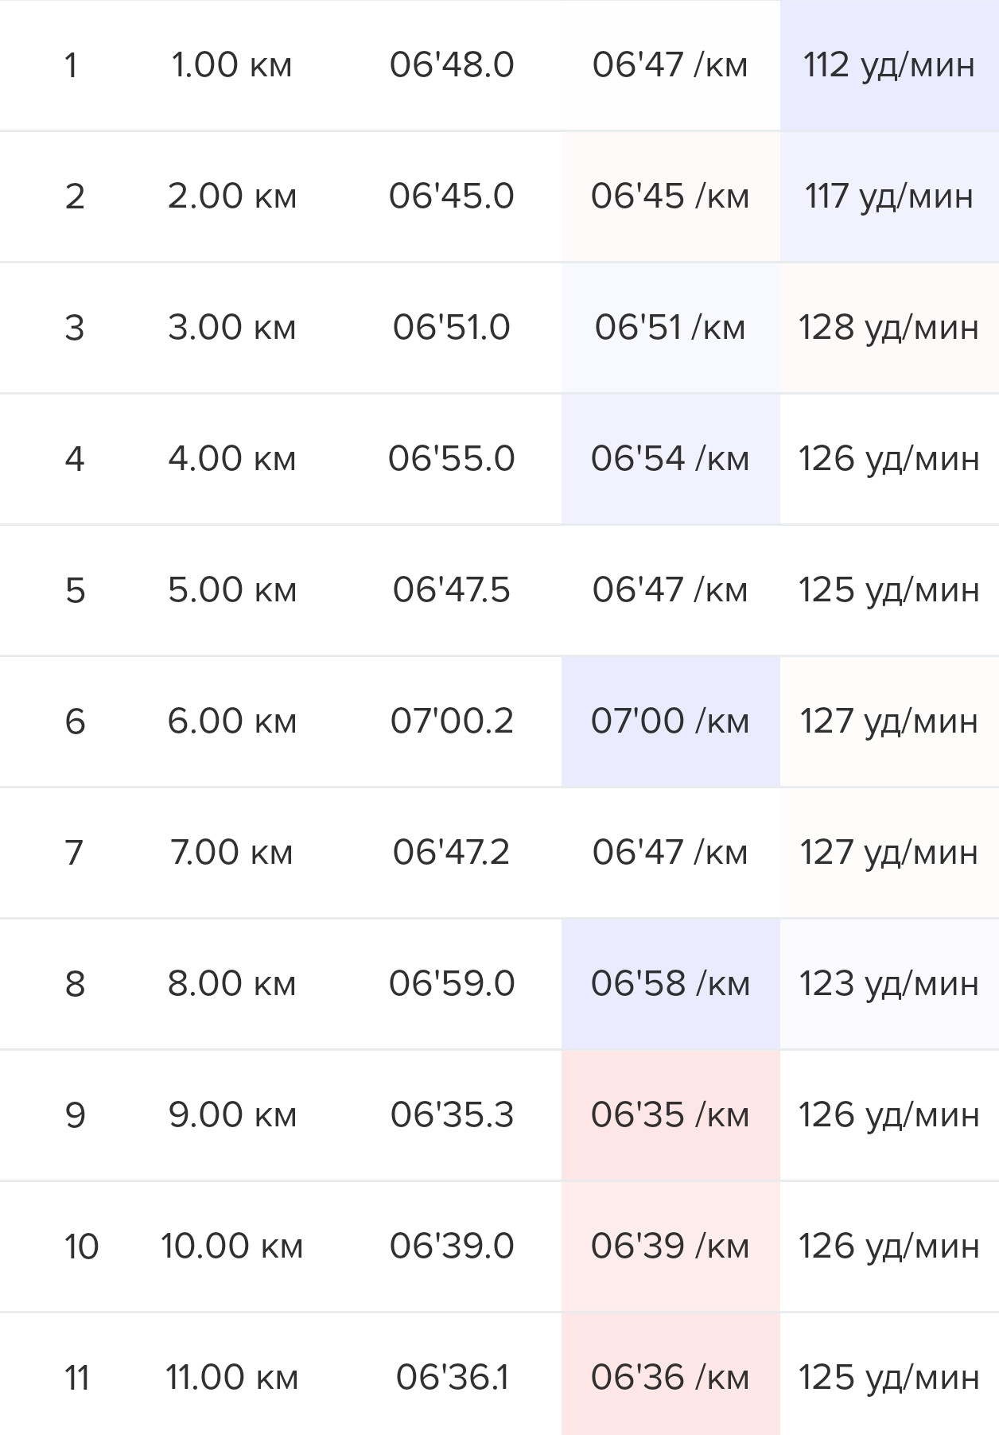Tap pace 06'58 /км in lap 8
The image size is (999, 1435).
click(x=671, y=984)
